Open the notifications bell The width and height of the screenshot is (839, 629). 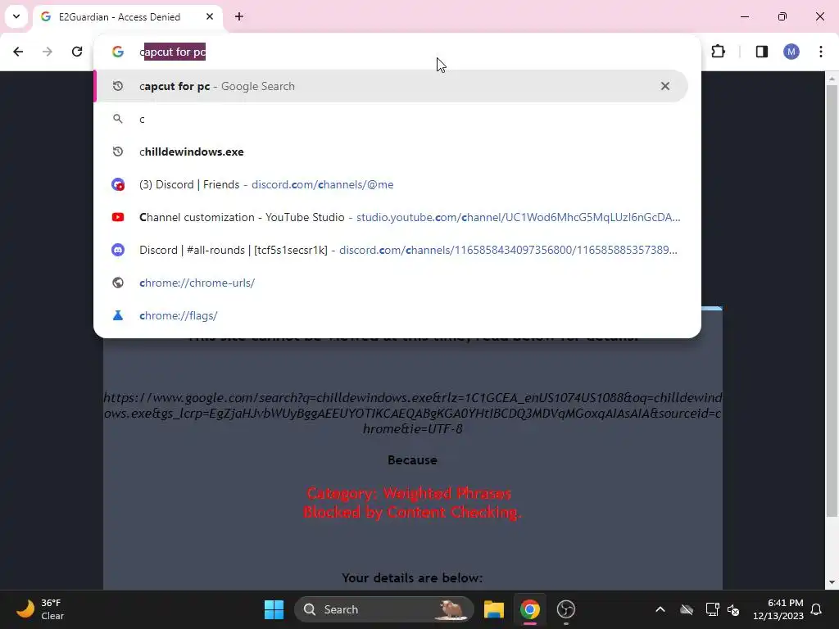click(x=817, y=609)
